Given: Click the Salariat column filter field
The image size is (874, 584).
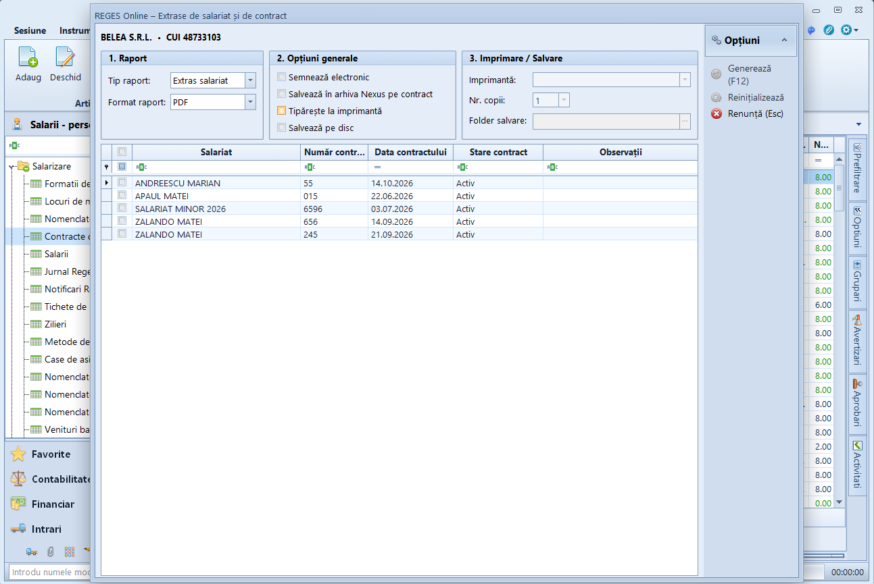Looking at the screenshot, I should (x=216, y=167).
